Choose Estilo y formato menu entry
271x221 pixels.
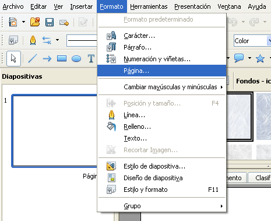pos(161,190)
